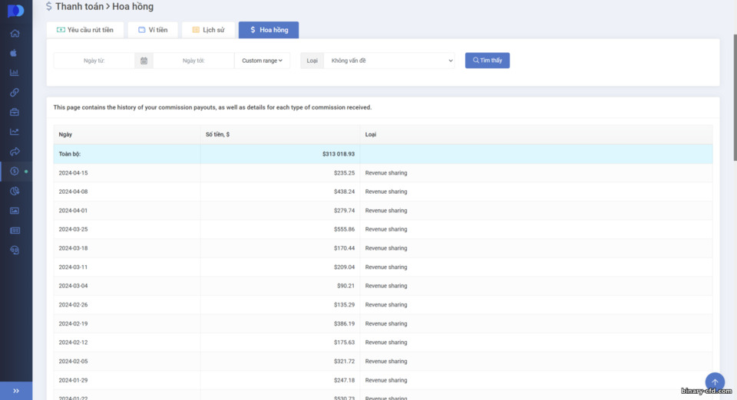Screen dimensions: 737x400
Task: Switch to Yêu cầu rút tiền tab
Action: click(x=85, y=30)
